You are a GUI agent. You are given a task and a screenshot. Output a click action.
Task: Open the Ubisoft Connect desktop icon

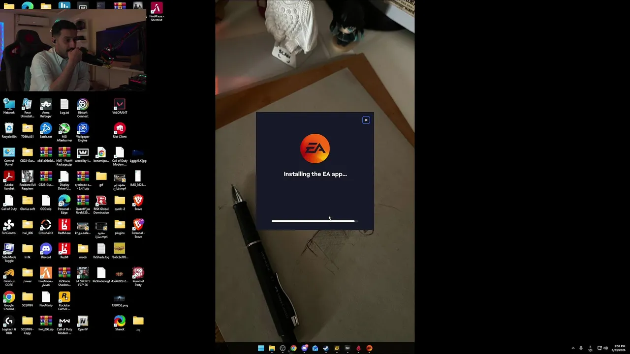[x=83, y=108]
